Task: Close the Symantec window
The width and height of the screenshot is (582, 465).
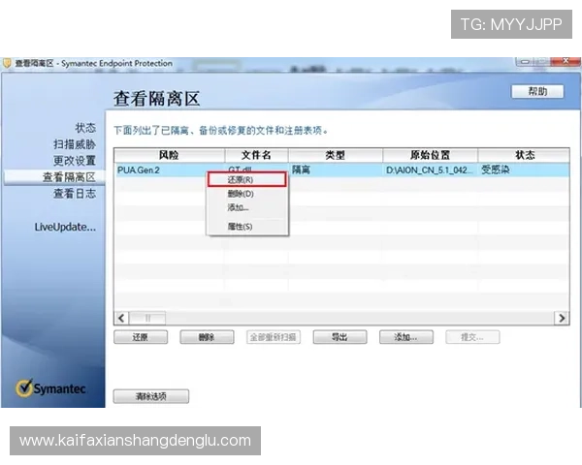Action: (x=566, y=61)
